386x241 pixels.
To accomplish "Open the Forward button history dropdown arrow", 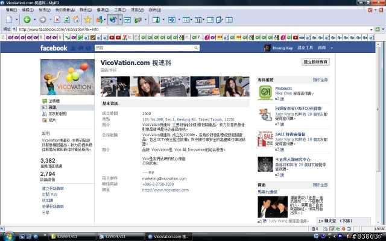I will [x=50, y=20].
